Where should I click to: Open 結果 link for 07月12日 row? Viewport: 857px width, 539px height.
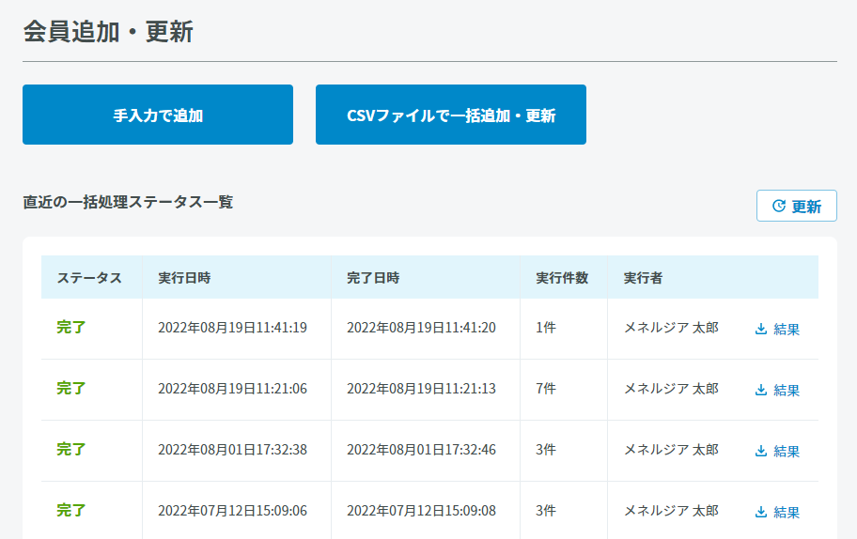click(787, 513)
